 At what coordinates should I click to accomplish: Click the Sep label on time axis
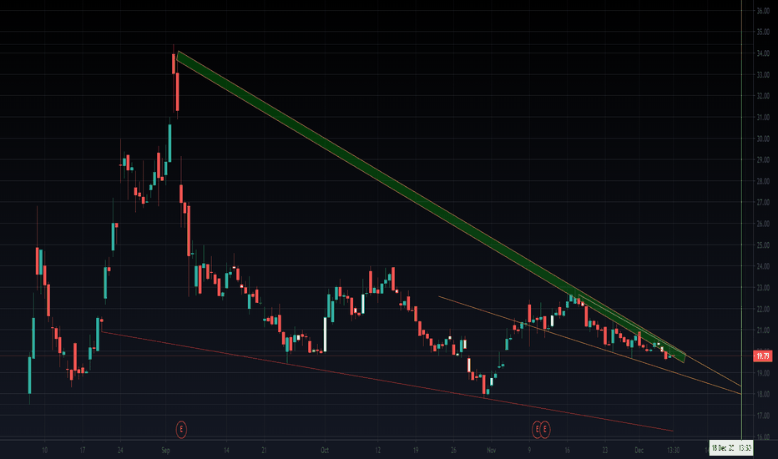point(166,451)
